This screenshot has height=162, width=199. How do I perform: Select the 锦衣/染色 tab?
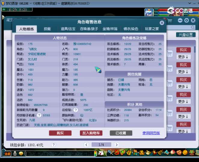[x=131, y=29]
